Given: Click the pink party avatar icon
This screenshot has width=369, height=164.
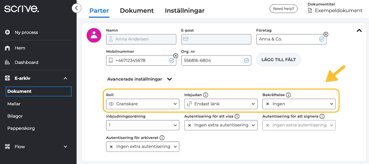Looking at the screenshot, I should (94, 36).
